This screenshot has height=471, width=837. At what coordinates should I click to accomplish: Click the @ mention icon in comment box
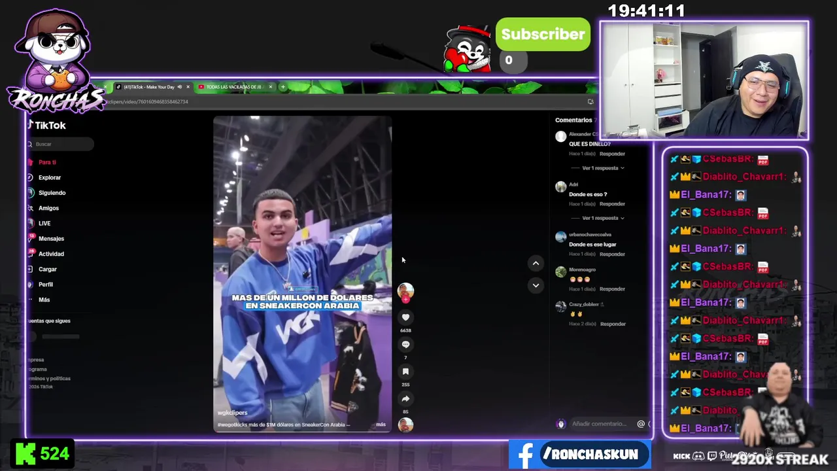(x=641, y=424)
